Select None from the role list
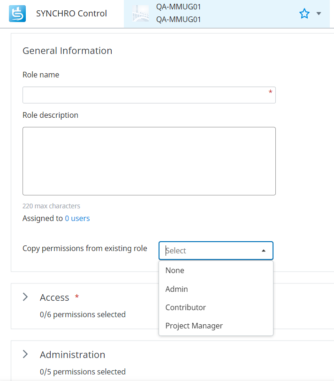The image size is (334, 381). click(175, 270)
